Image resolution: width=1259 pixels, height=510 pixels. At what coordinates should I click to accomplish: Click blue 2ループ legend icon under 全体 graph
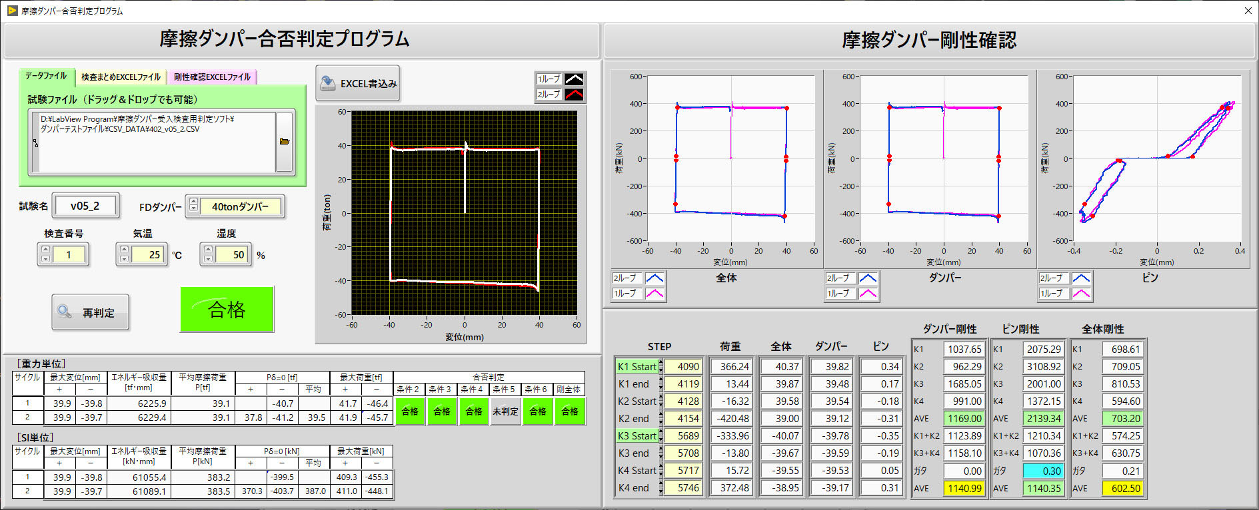point(654,278)
